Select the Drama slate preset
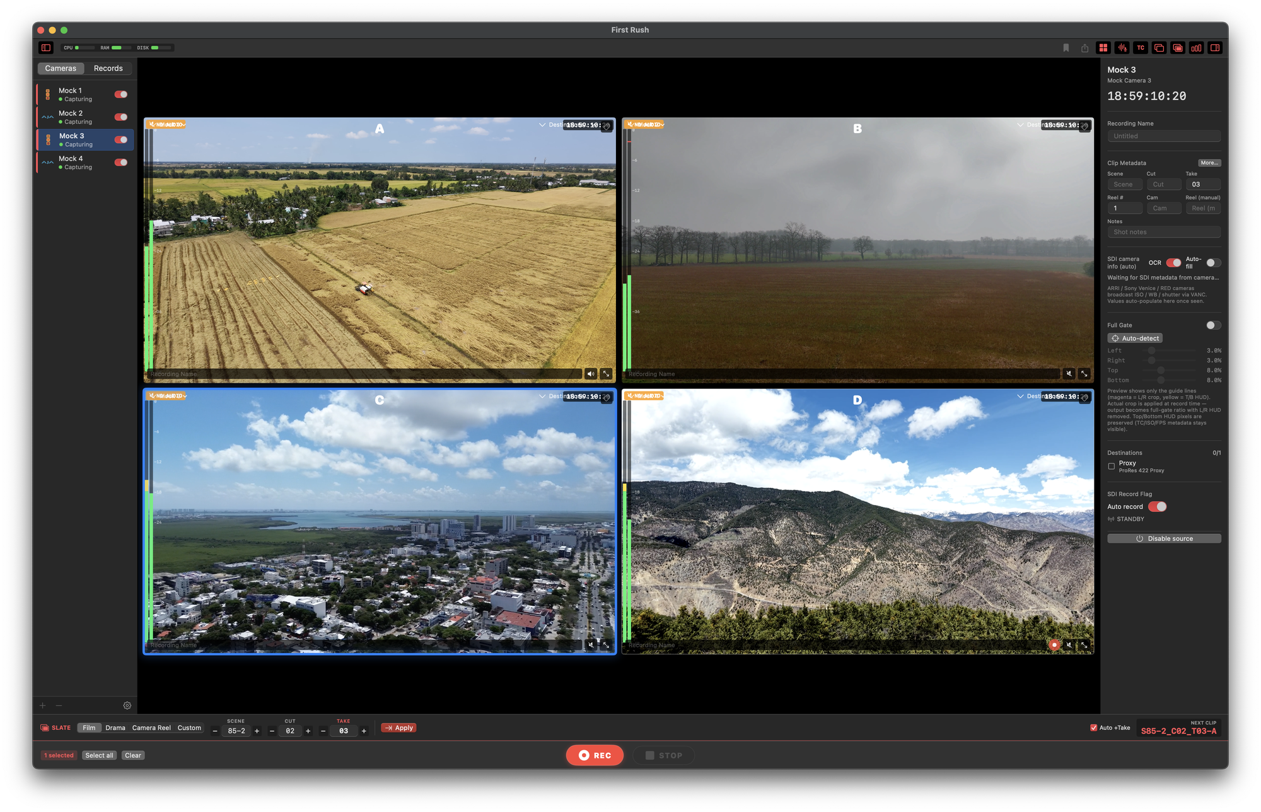The width and height of the screenshot is (1261, 812). click(115, 728)
